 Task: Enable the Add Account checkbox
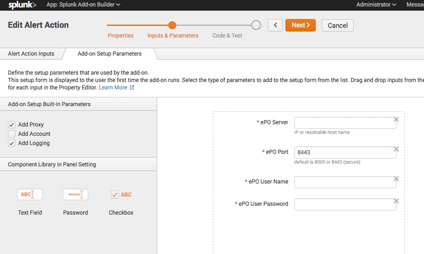(12, 134)
